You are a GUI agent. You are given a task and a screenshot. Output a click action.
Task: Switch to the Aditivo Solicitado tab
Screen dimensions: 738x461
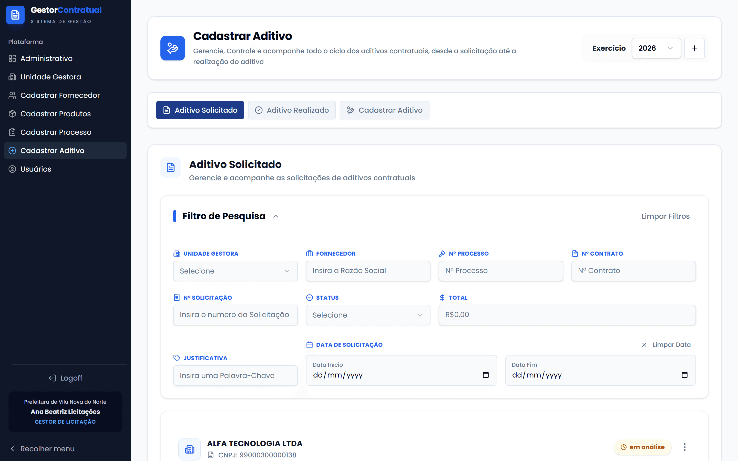click(200, 110)
